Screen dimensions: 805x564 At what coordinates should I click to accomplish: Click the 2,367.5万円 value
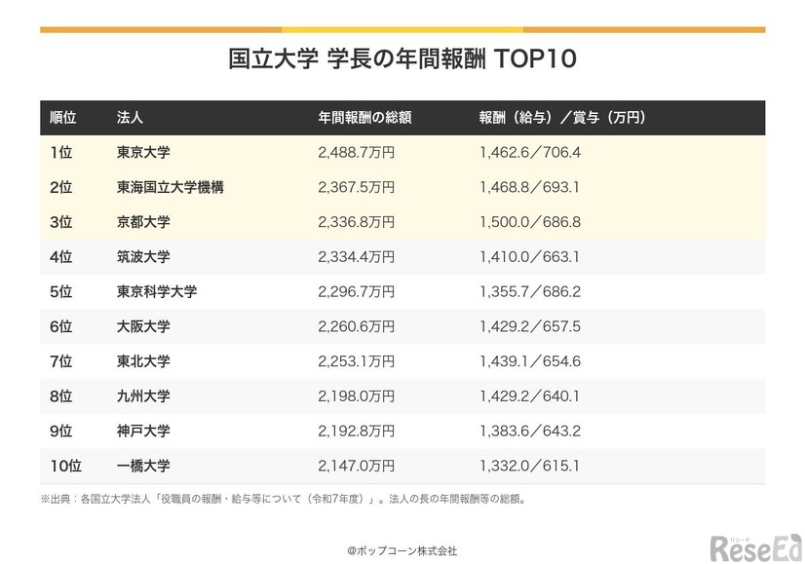click(357, 187)
